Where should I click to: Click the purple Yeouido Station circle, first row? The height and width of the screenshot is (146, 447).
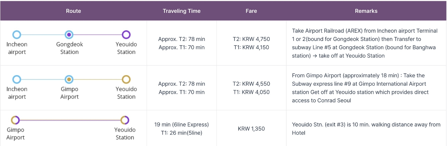[x=126, y=35]
